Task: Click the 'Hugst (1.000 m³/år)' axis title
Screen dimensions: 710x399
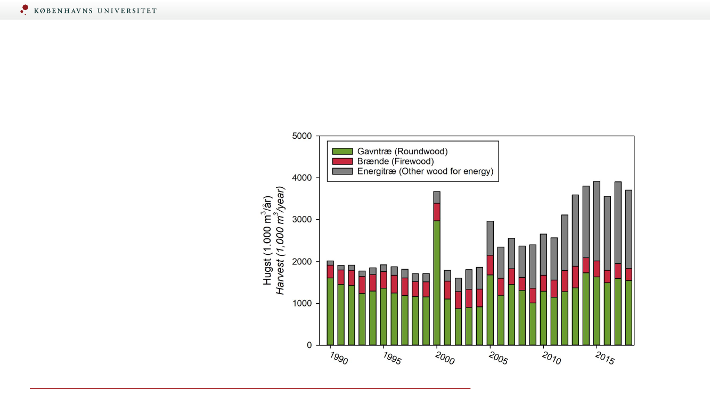Action: pyautogui.click(x=268, y=240)
